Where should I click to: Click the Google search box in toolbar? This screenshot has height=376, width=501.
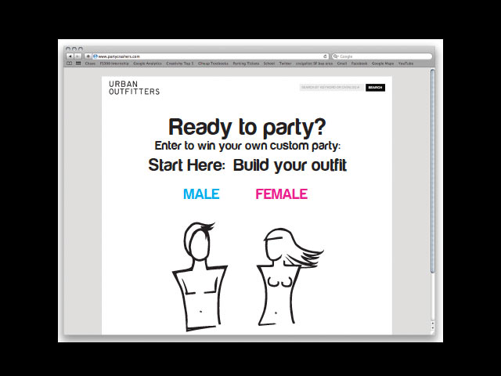(382, 56)
